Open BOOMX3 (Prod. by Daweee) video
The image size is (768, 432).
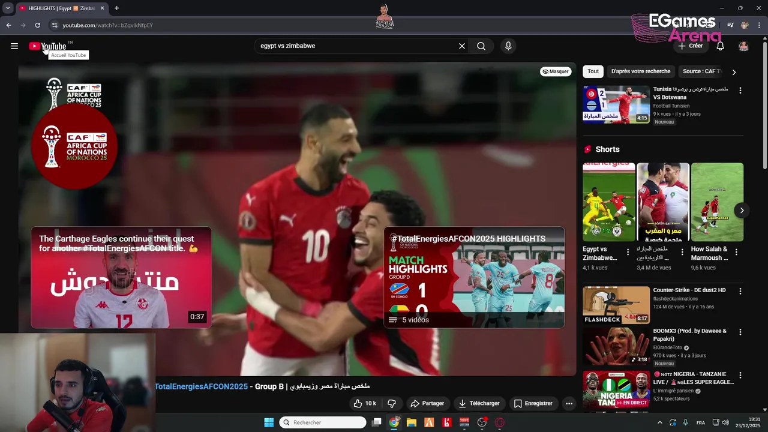pyautogui.click(x=616, y=346)
